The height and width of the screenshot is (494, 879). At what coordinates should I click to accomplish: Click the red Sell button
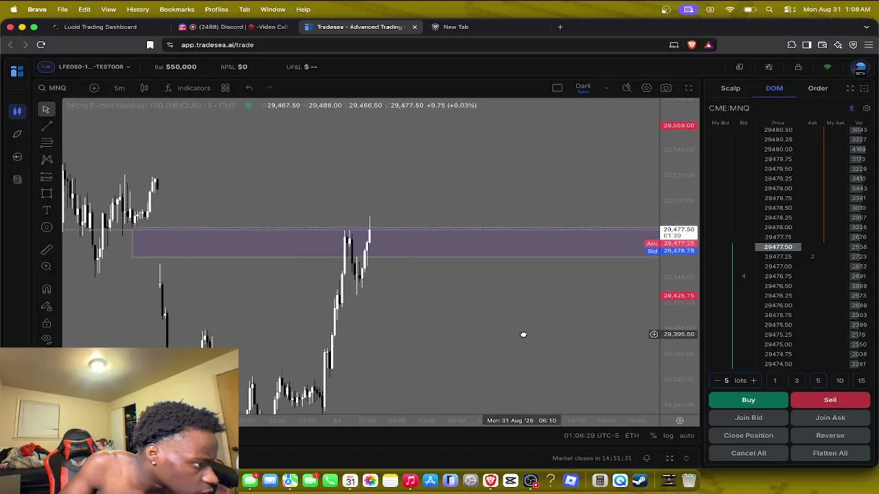pyautogui.click(x=830, y=400)
